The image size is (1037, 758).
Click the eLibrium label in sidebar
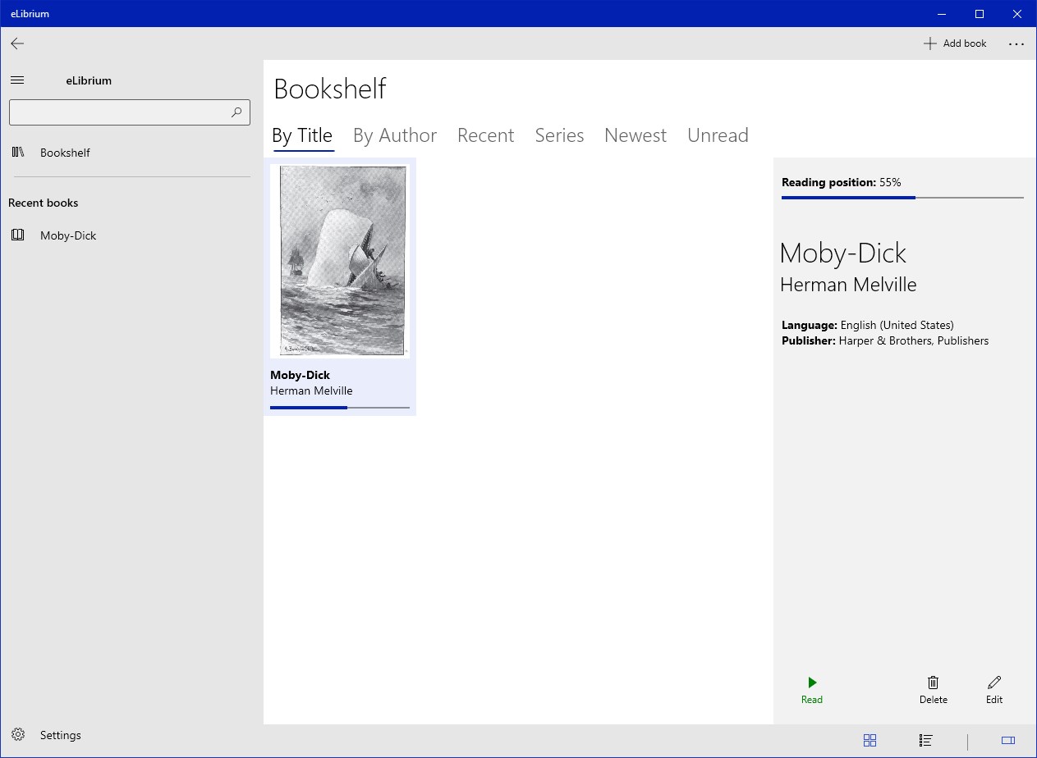click(89, 80)
